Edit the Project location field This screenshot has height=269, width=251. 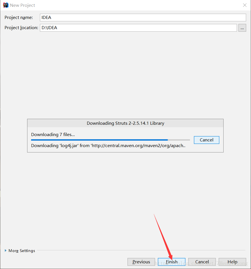(138, 28)
